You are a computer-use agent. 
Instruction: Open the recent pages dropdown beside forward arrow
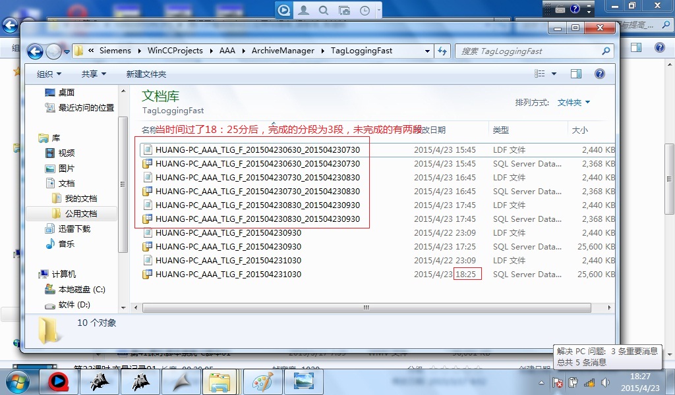(x=67, y=52)
